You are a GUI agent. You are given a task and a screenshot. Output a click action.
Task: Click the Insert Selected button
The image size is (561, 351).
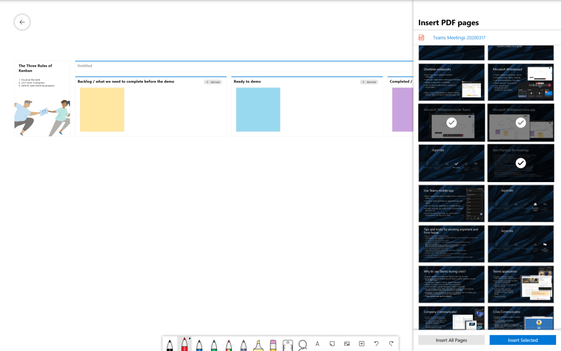[522, 340]
